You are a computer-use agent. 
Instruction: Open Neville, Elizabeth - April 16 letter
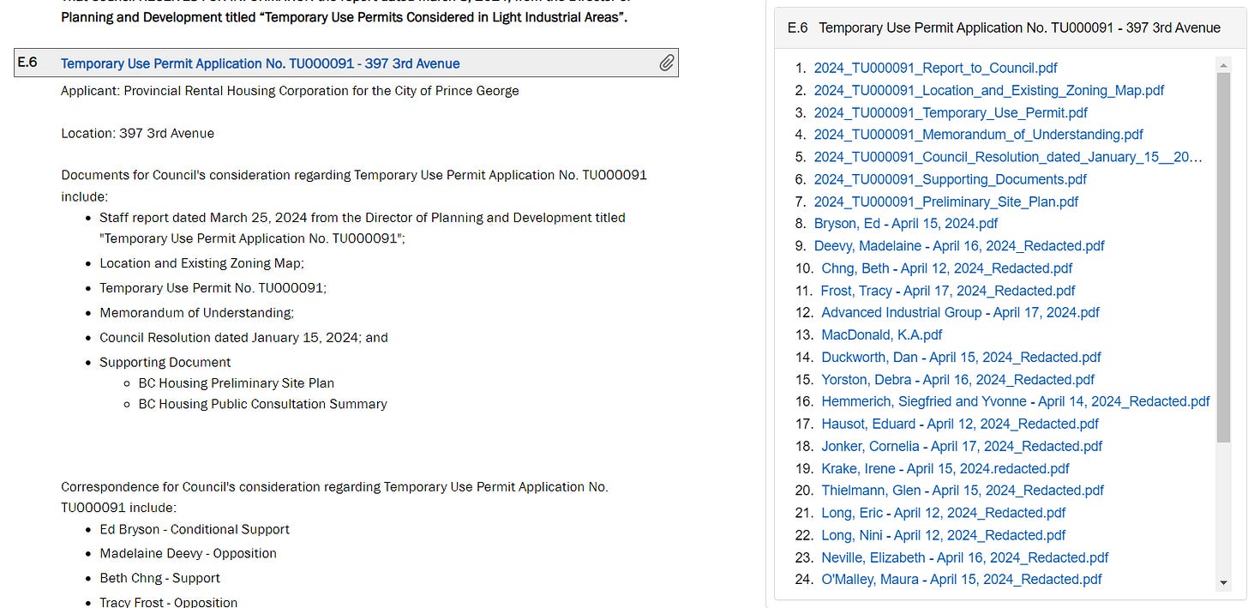tap(964, 557)
